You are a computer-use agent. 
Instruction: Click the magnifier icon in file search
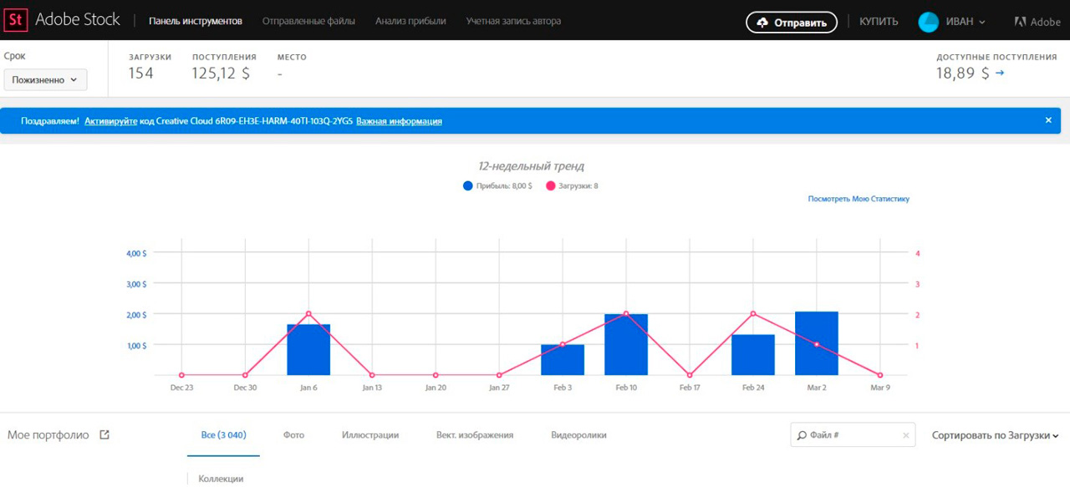(802, 435)
